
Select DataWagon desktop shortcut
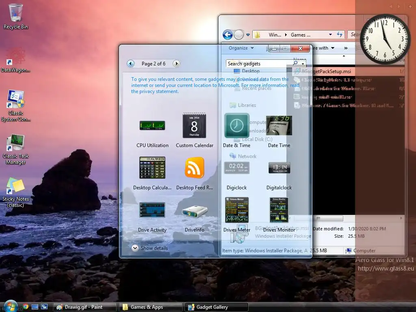16,60
